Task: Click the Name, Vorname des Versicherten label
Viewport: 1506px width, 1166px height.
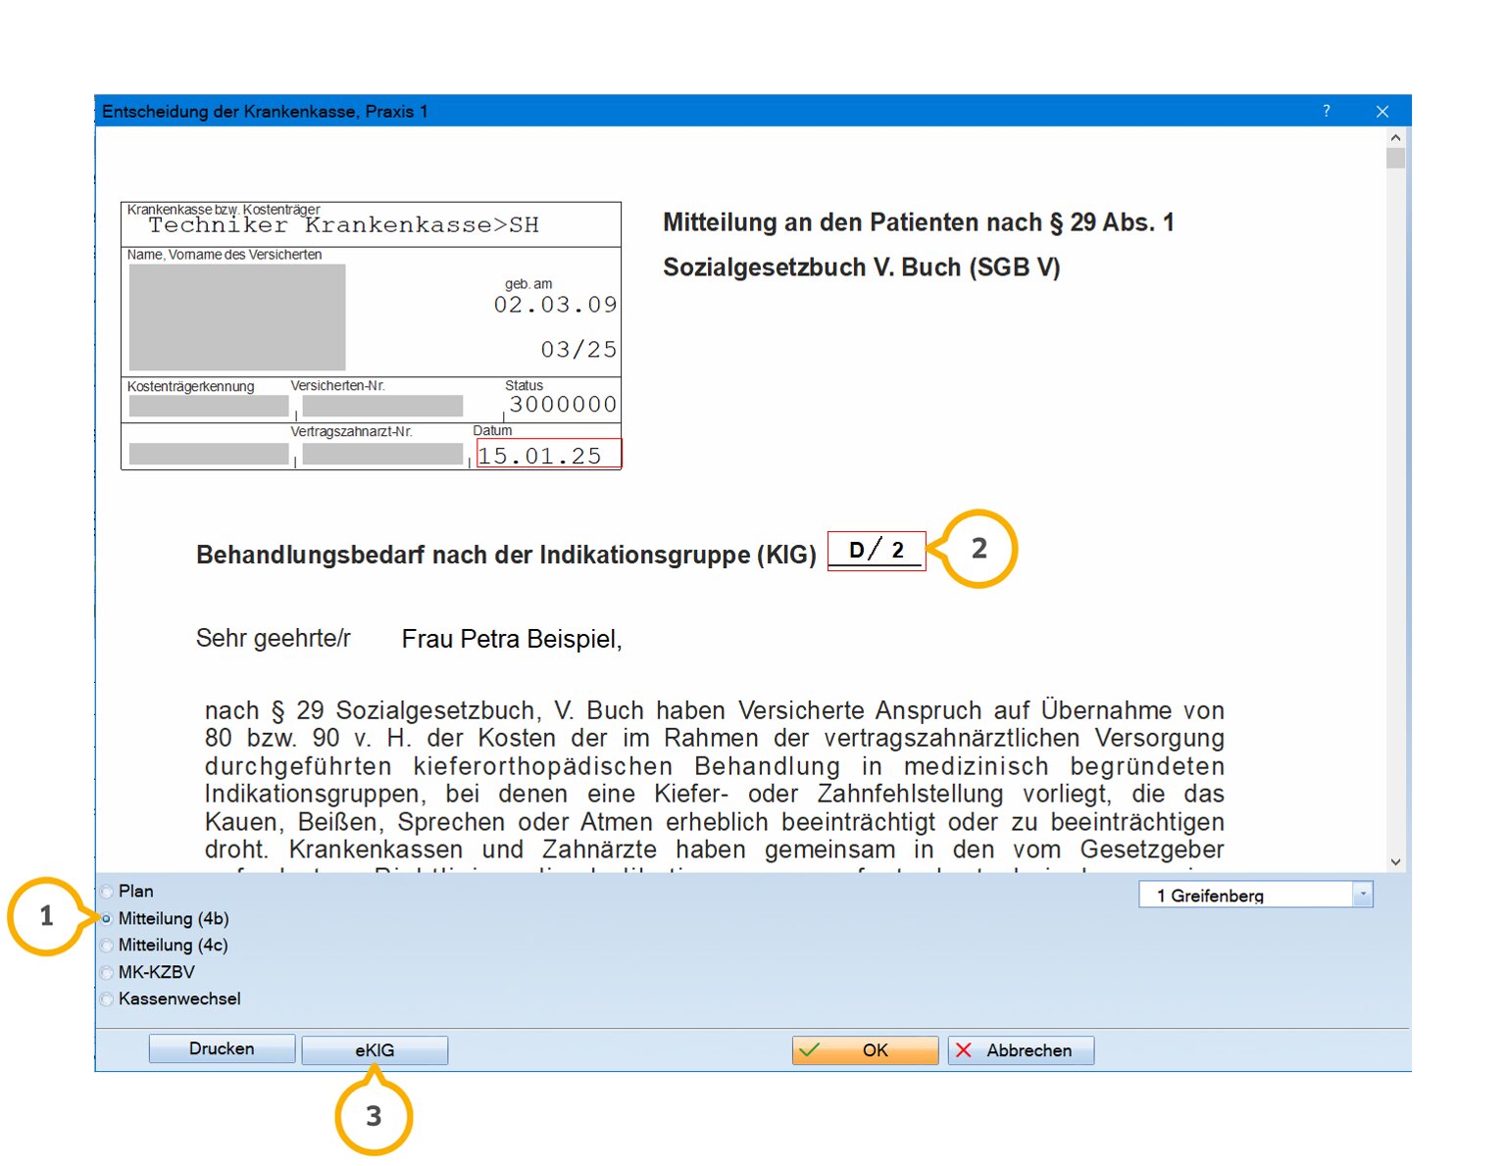Action: (x=225, y=255)
